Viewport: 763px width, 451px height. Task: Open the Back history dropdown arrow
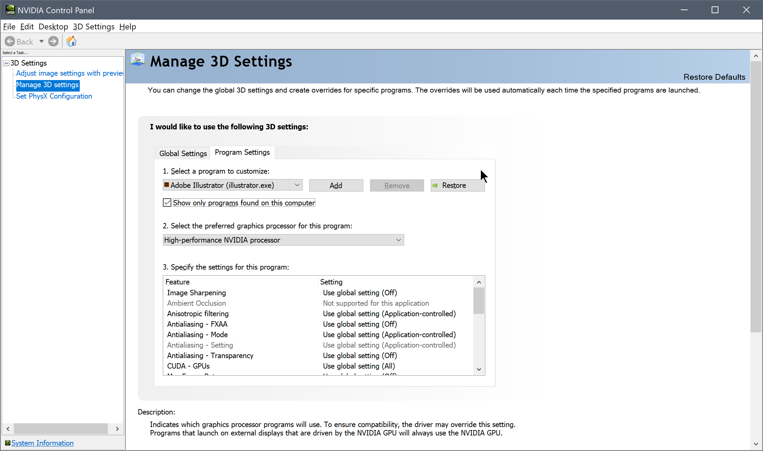pyautogui.click(x=42, y=42)
